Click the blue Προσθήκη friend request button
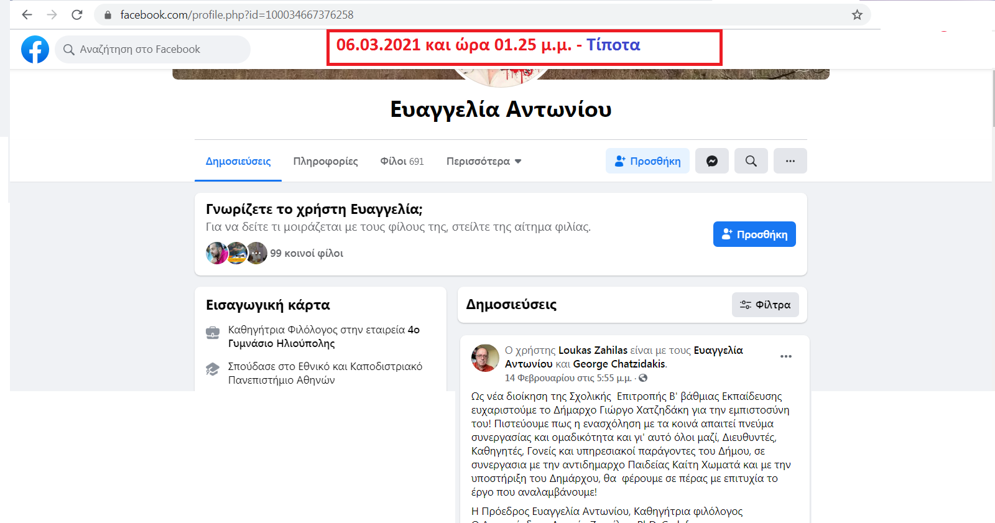This screenshot has width=995, height=523. (754, 234)
